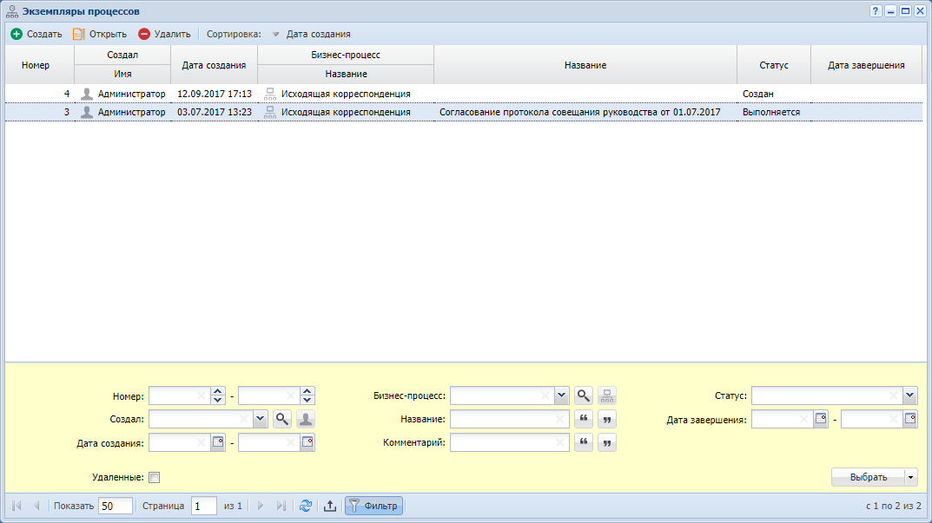Click the process icon in the Выполняется row

pos(270,112)
